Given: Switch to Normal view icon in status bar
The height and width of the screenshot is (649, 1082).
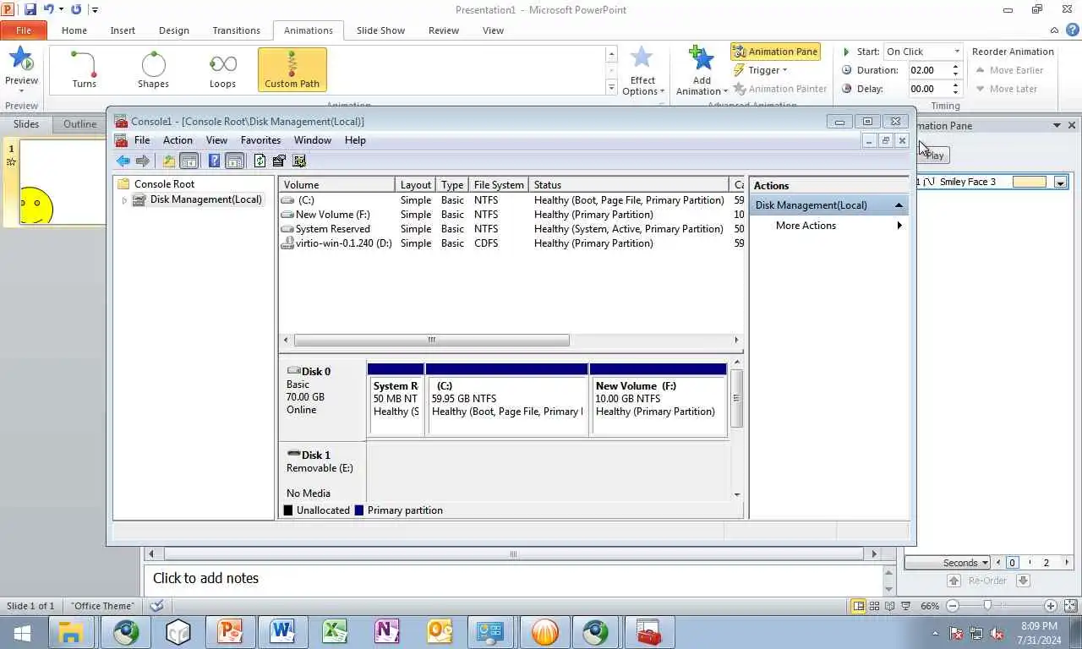Looking at the screenshot, I should click(x=859, y=606).
